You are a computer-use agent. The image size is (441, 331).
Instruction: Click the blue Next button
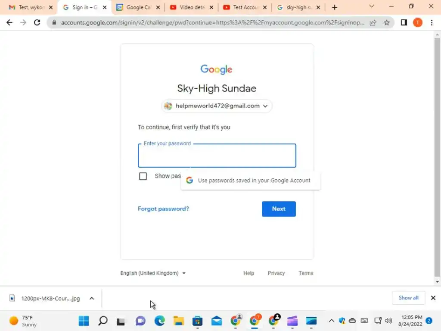tap(279, 209)
